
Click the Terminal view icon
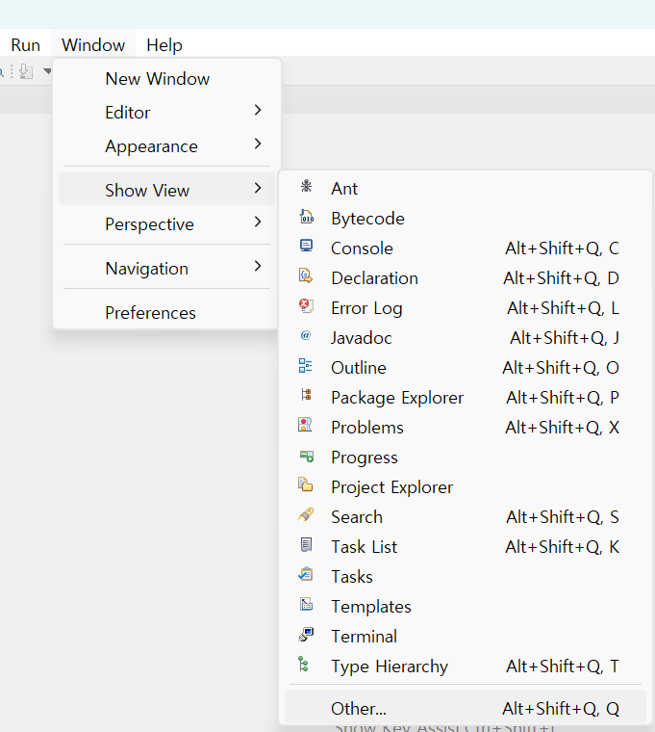click(x=306, y=635)
